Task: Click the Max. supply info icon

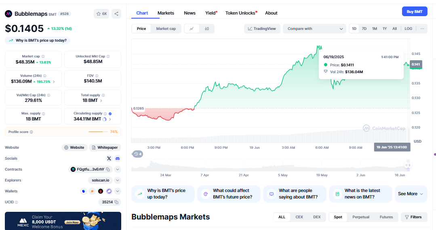Action: click(43, 114)
